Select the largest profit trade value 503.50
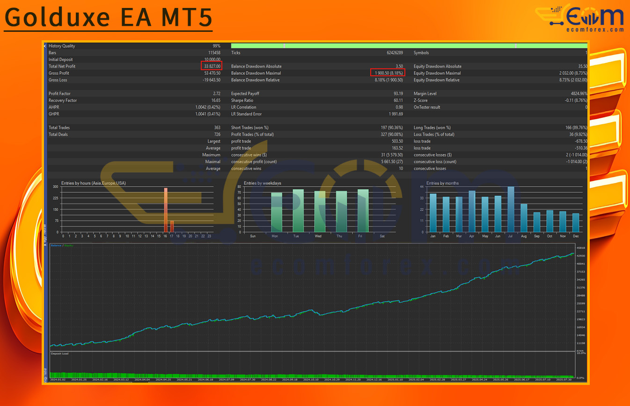The width and height of the screenshot is (630, 406). pos(397,141)
